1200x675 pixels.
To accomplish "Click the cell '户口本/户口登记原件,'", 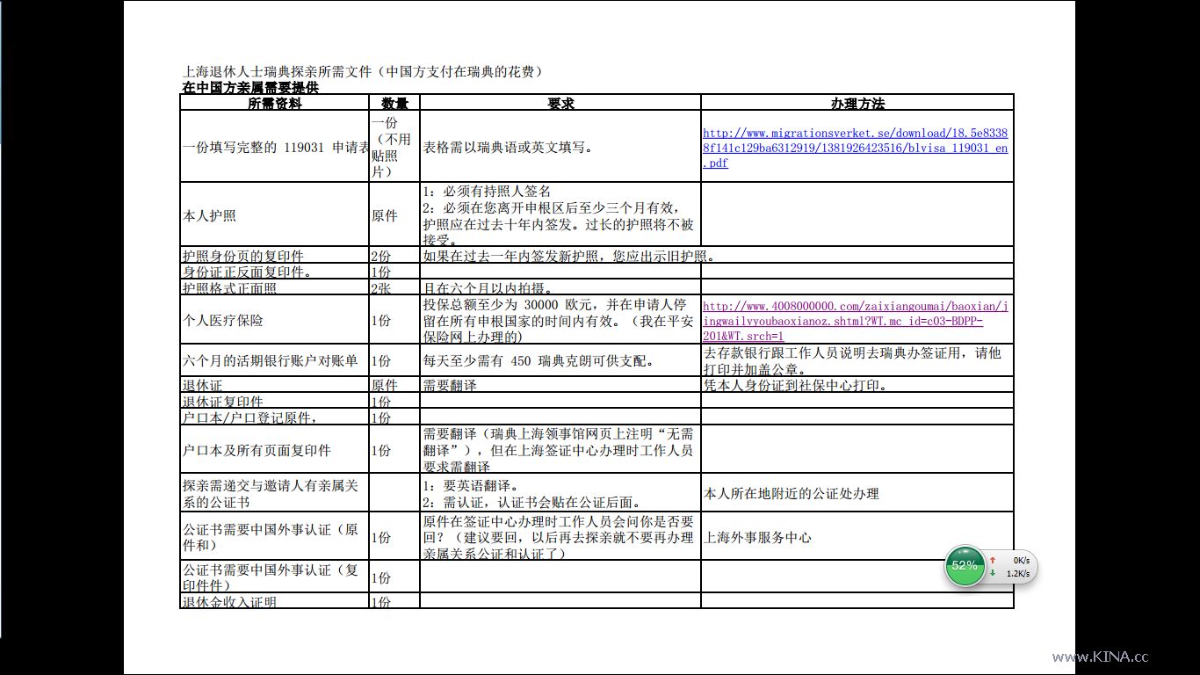I will (x=274, y=417).
